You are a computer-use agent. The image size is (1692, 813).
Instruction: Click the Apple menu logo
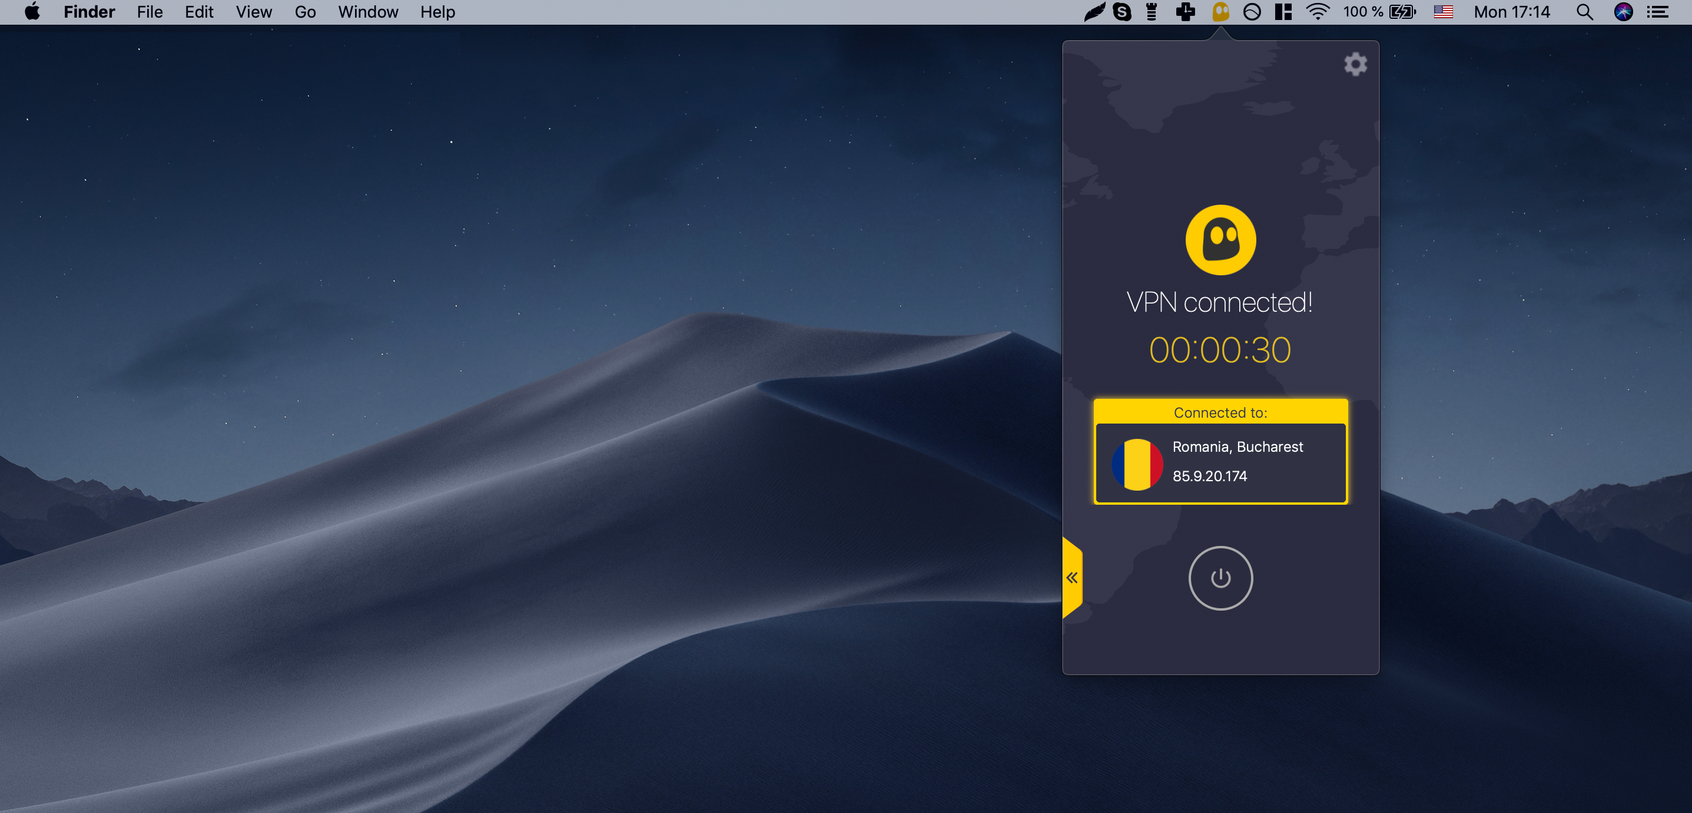tap(32, 12)
